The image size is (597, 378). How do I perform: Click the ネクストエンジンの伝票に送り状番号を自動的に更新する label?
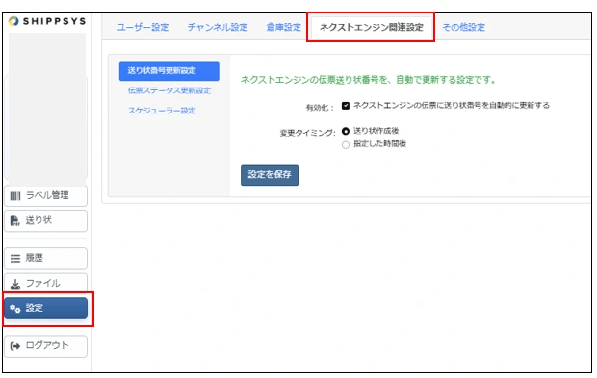pyautogui.click(x=452, y=106)
